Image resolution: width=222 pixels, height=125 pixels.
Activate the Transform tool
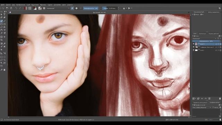(x=1, y=37)
